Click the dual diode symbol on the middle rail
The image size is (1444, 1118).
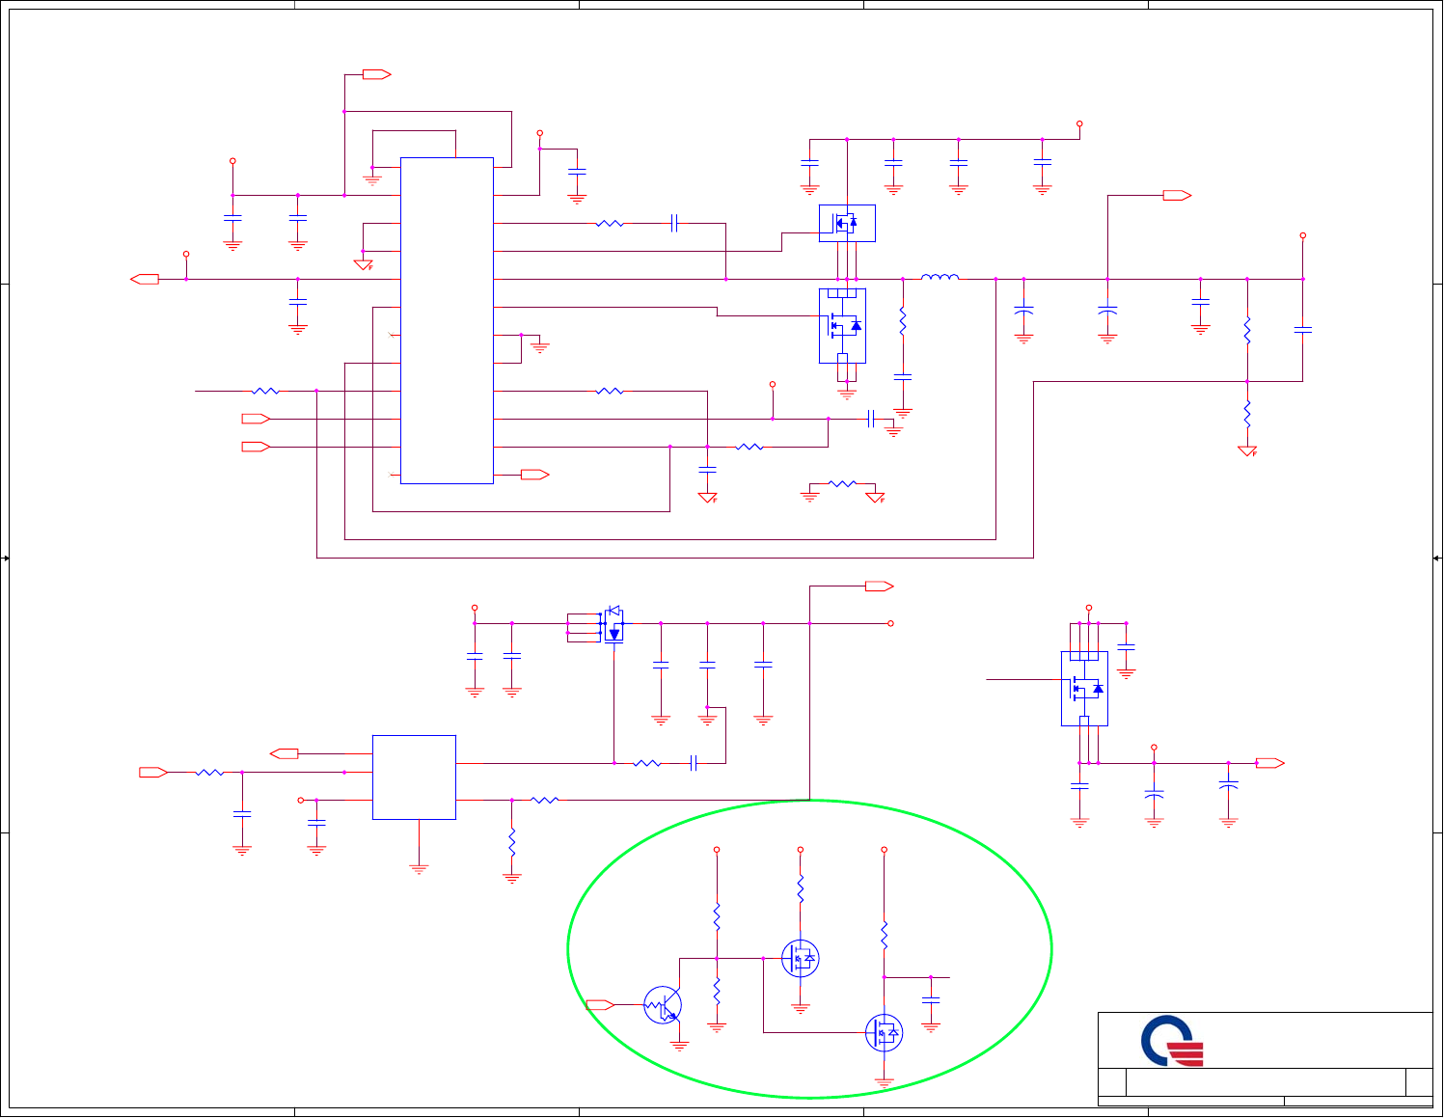613,624
